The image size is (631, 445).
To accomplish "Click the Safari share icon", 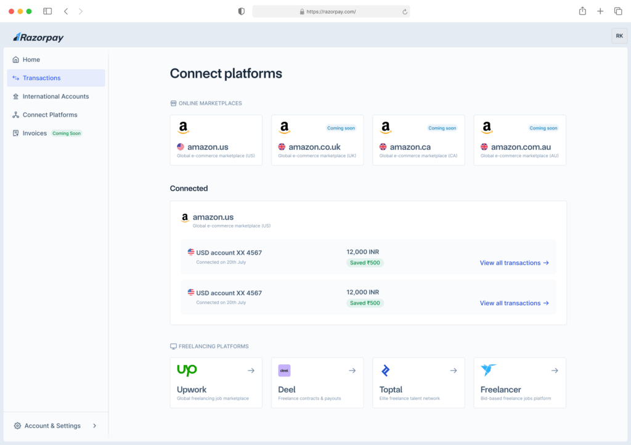I will pyautogui.click(x=582, y=11).
